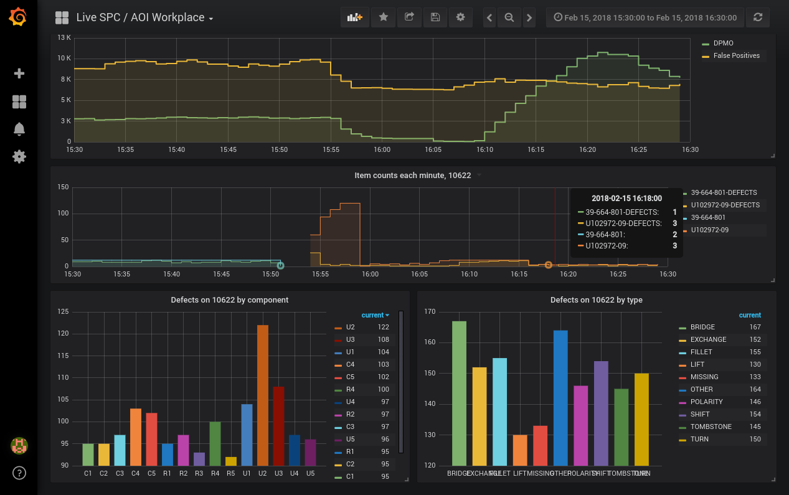Viewport: 789px width, 495px height.
Task: Open the Help question mark icon
Action: tap(19, 473)
